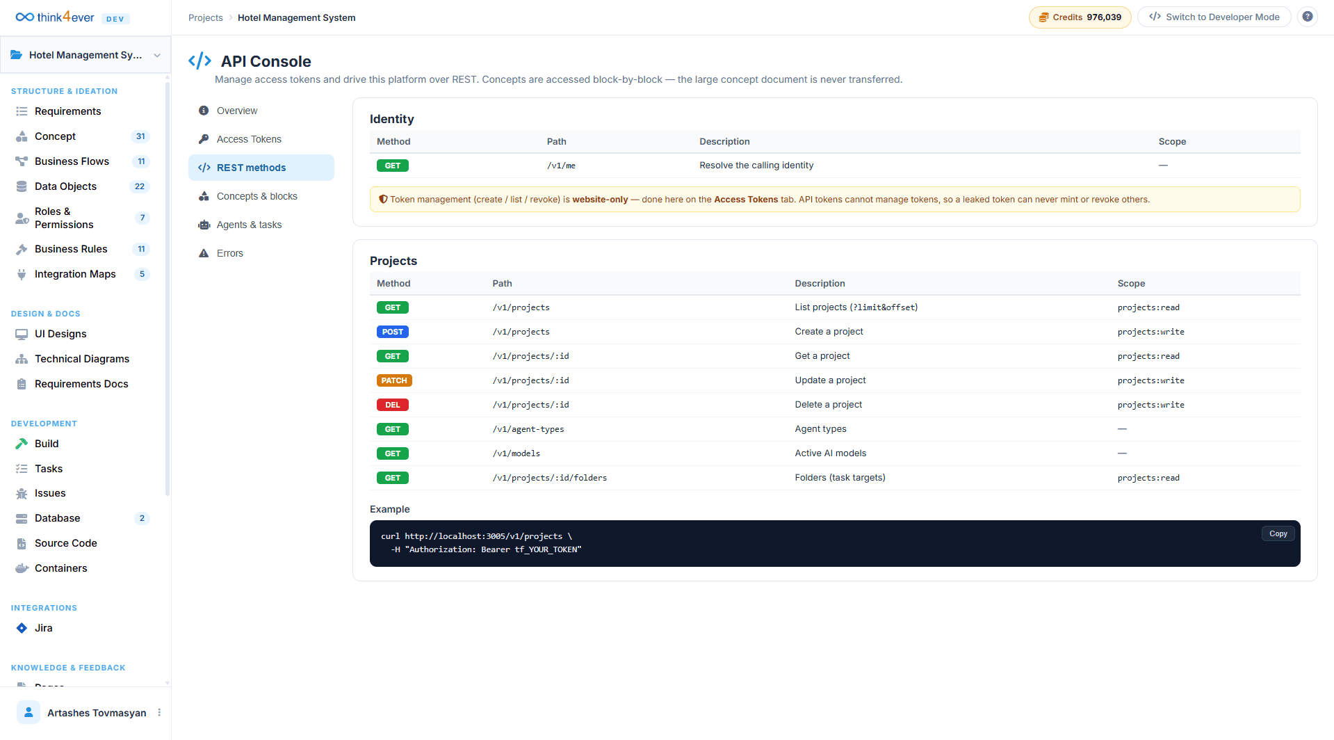Click the Requirements Docs clipboard icon

(22, 384)
